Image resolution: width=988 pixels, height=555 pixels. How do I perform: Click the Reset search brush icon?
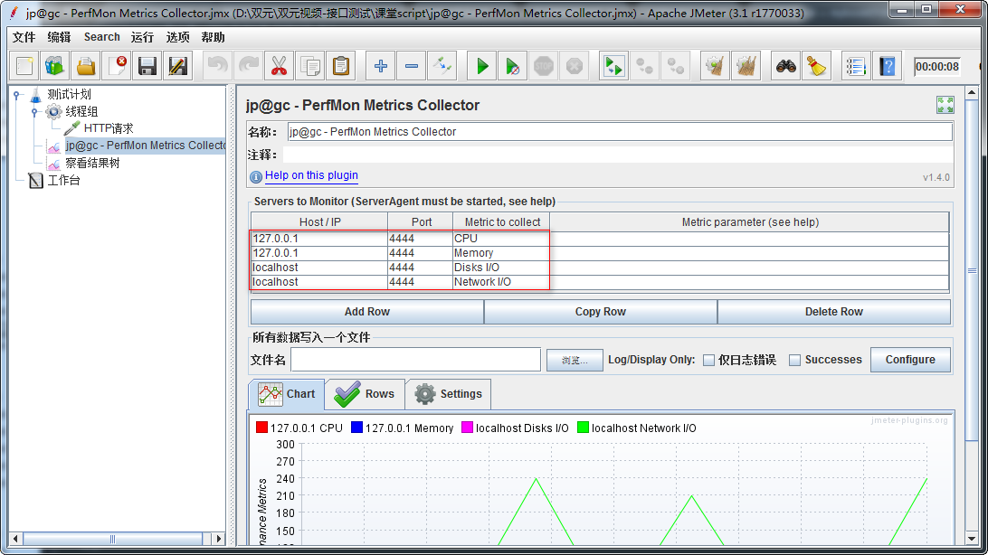[817, 66]
